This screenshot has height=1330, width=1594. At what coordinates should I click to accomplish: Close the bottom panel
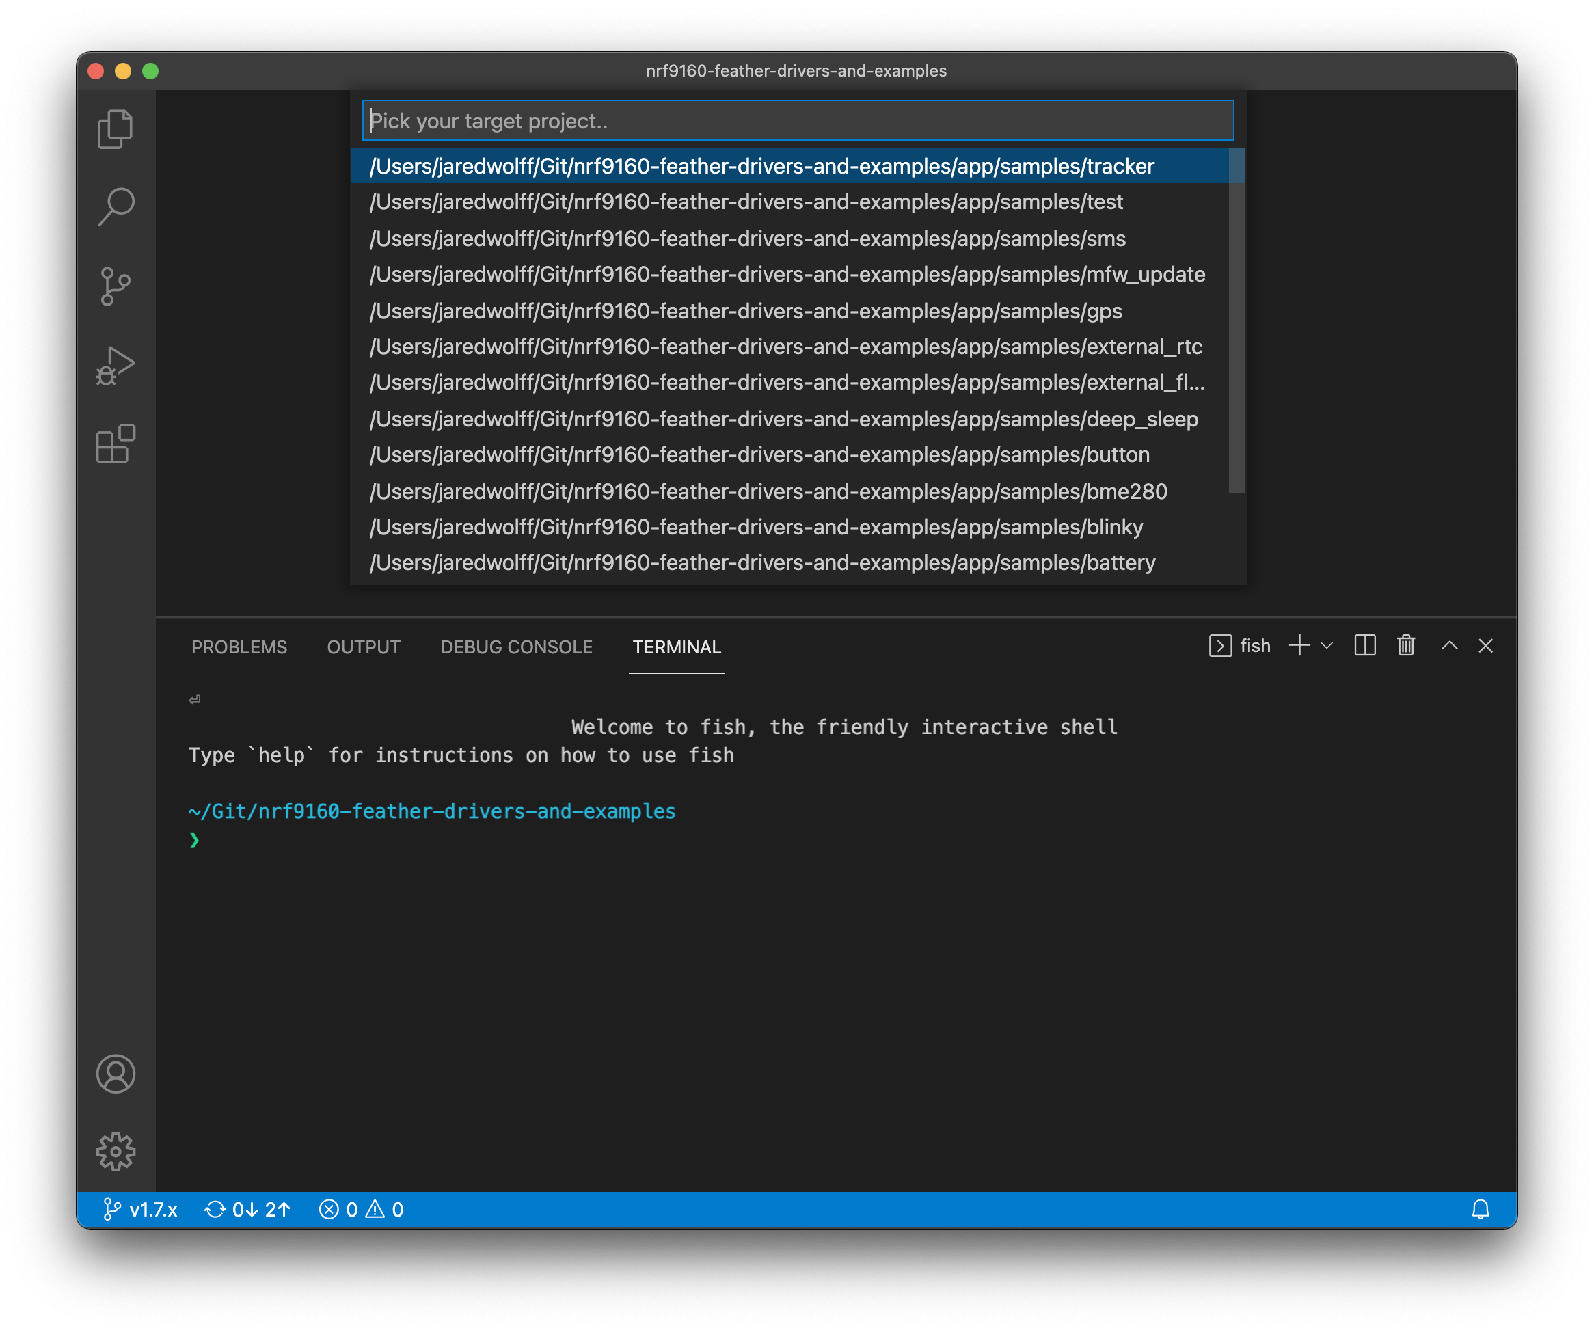pos(1485,646)
